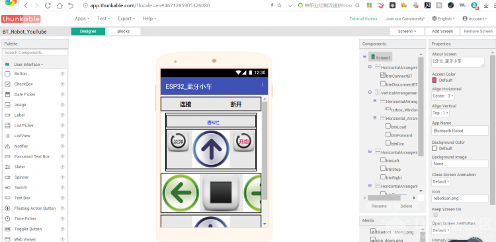This screenshot has width=496, height=242.
Task: Open the Align Vertical dropdown
Action: tap(440, 113)
